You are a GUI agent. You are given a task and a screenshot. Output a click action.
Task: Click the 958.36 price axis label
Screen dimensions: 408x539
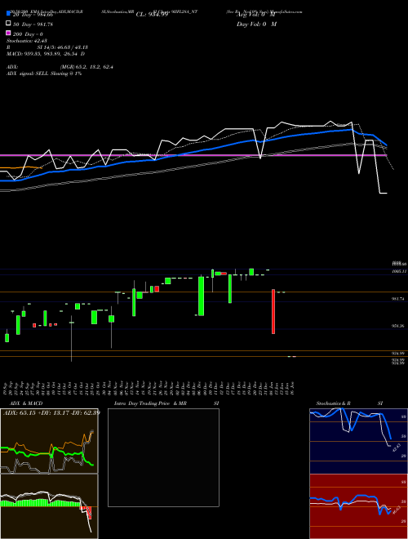398,326
